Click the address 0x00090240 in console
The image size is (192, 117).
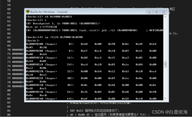click(35, 99)
